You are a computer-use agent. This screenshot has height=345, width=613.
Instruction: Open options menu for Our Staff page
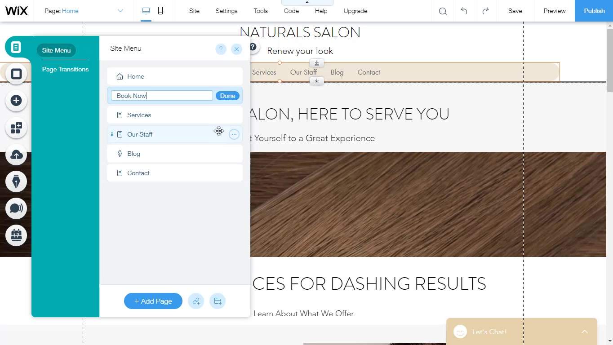coord(234,134)
